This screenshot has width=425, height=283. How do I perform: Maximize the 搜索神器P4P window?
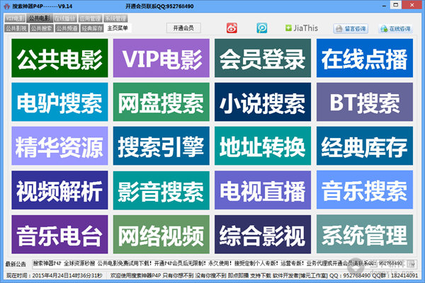click(x=396, y=5)
